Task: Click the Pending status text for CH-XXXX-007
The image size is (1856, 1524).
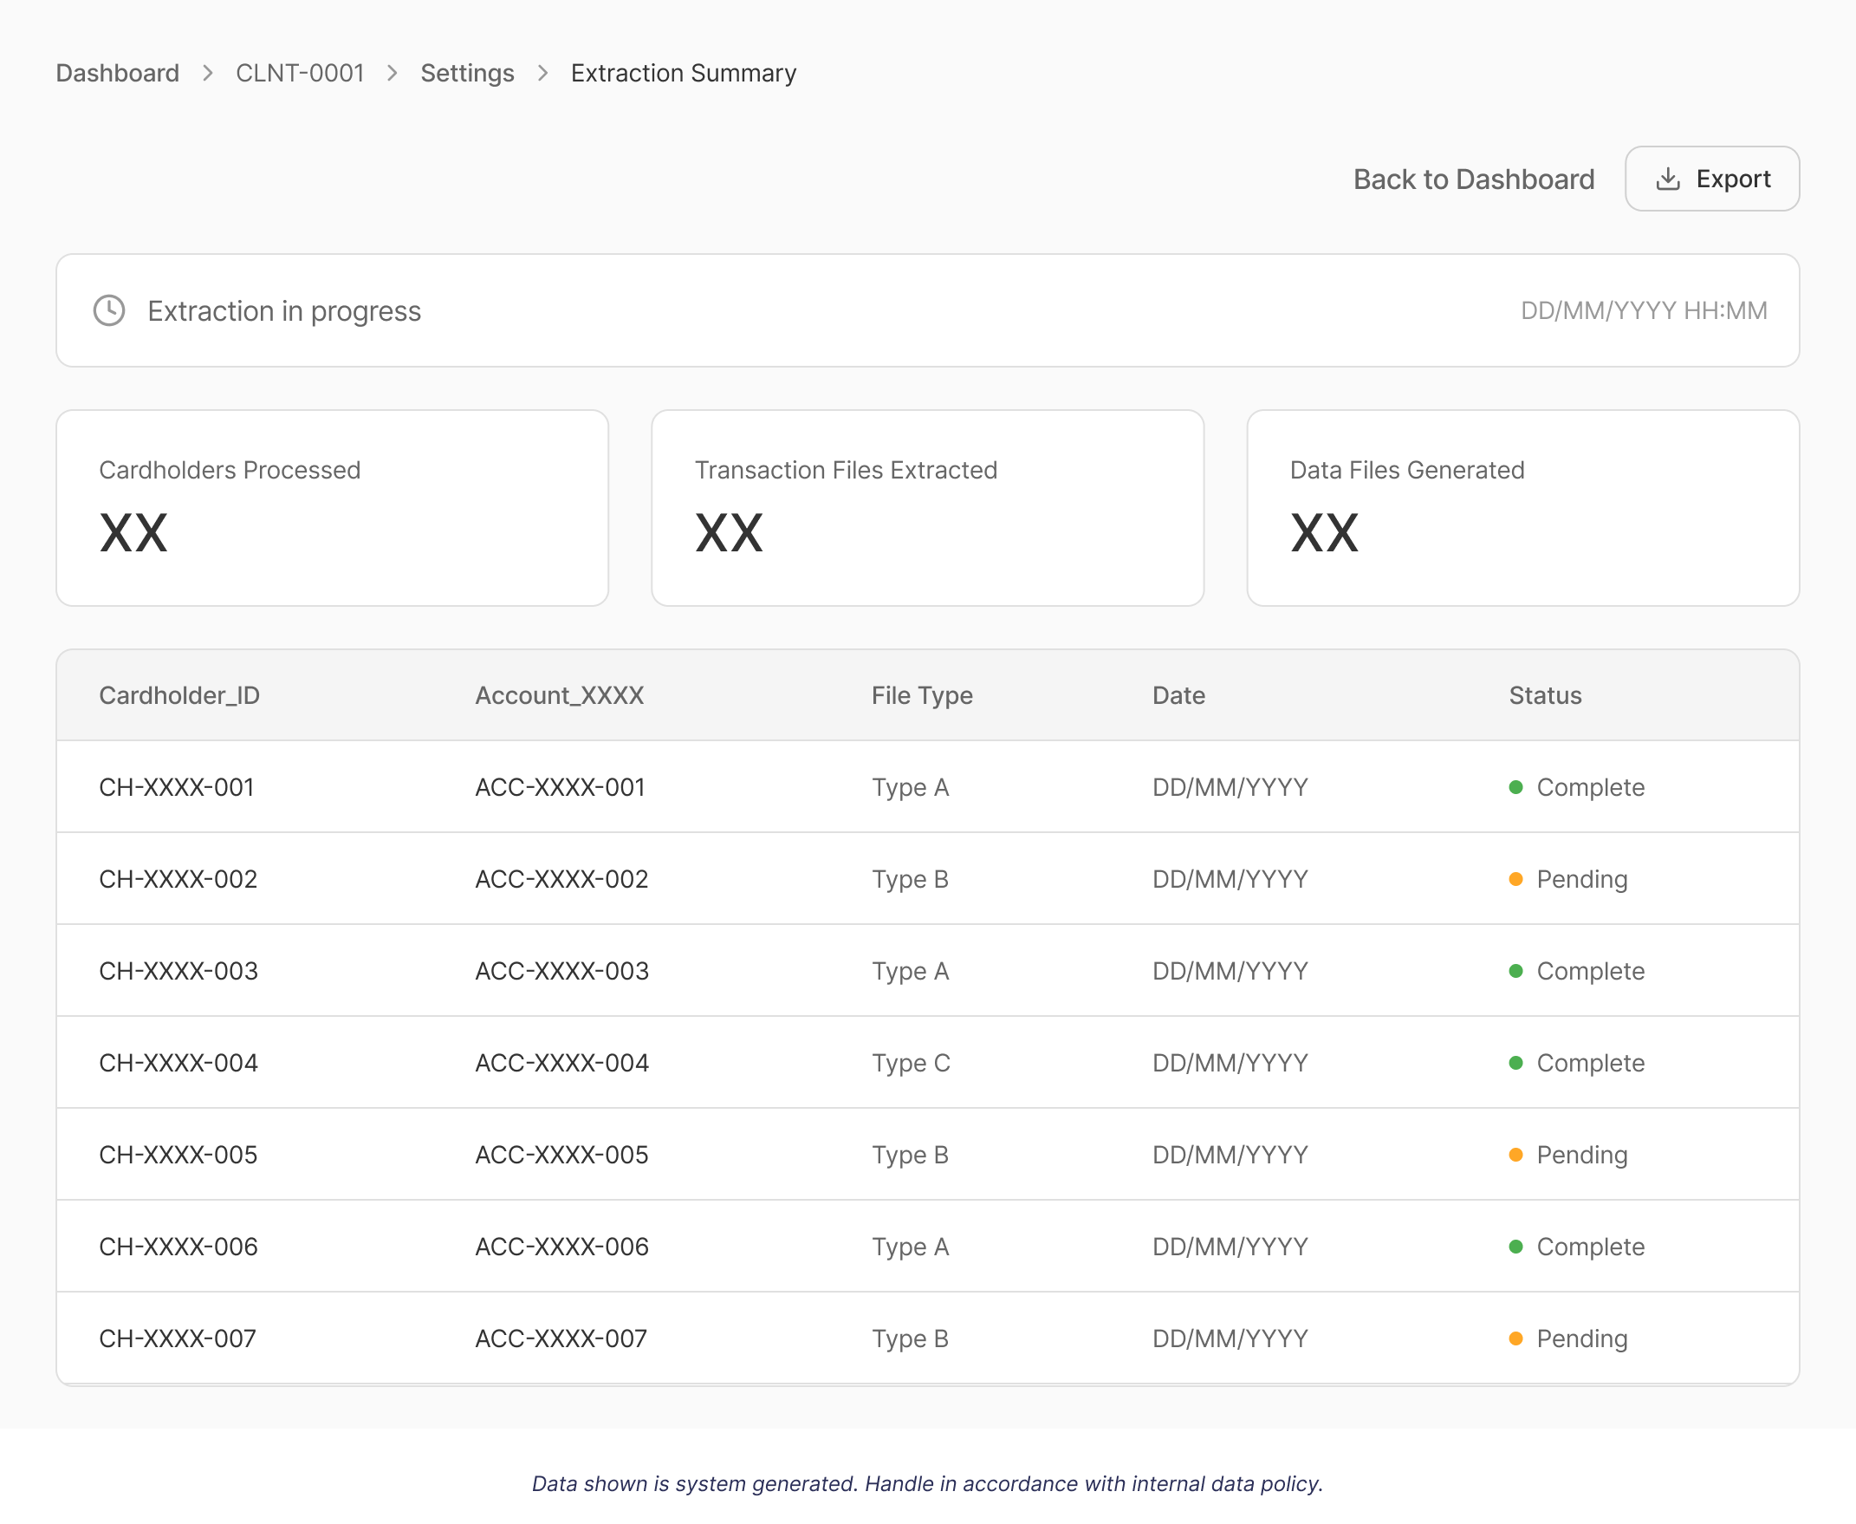Action: 1581,1338
